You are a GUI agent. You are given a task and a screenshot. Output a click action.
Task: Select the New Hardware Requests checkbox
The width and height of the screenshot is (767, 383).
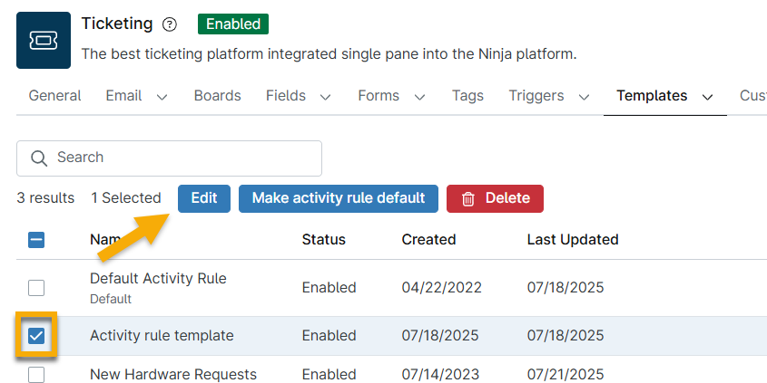36,375
